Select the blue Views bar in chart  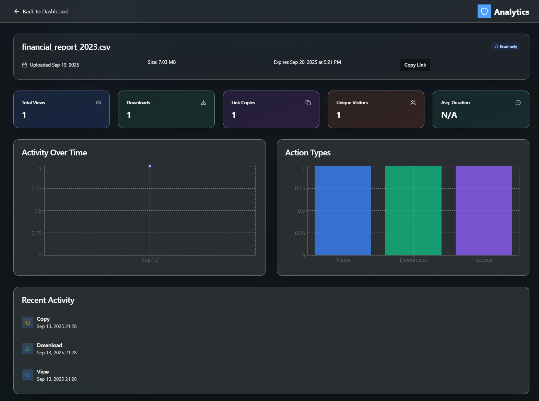pos(343,210)
